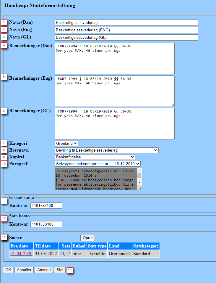The height and width of the screenshot is (283, 216).
Task: Click the Annuller button
Action: click(x=24, y=270)
